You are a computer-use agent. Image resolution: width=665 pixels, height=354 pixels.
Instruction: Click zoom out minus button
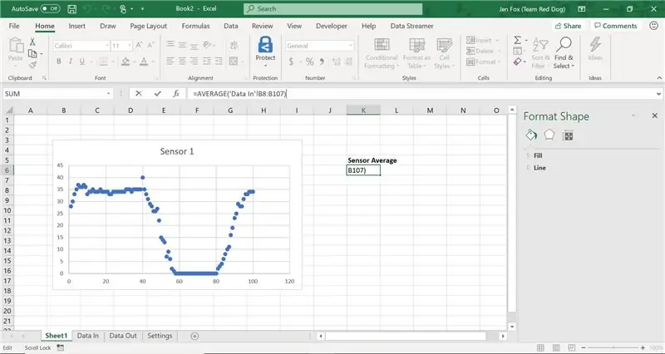pyautogui.click(x=584, y=347)
